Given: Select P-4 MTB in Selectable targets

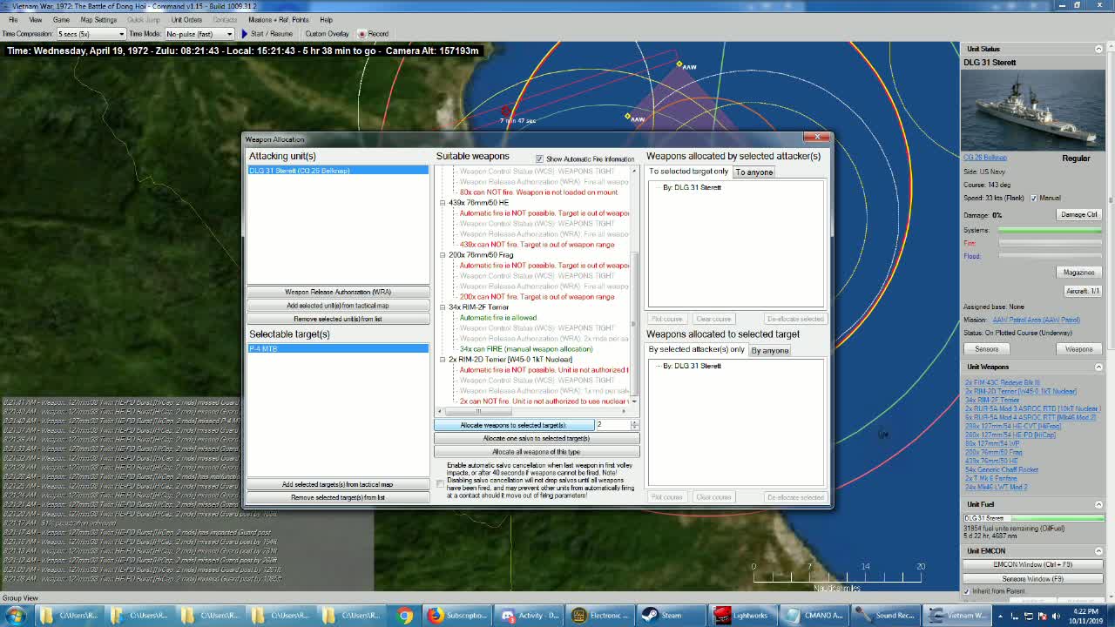Looking at the screenshot, I should (x=338, y=348).
